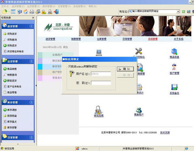Screen dimensions: 194x151
Task: Collapse the 进货管理 sidebar group
Action: [x=32, y=26]
